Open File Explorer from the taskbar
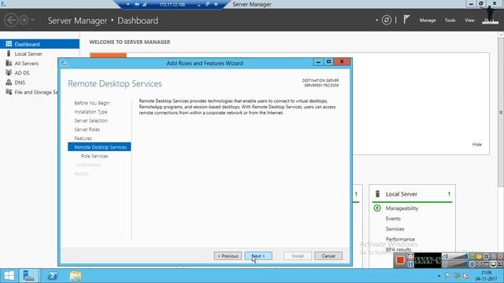Viewport: 504px width, 283px height. (76, 276)
